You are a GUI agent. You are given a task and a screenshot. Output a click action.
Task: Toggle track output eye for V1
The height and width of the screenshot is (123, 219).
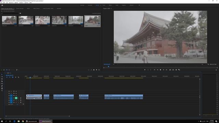pyautogui.click(x=16, y=96)
